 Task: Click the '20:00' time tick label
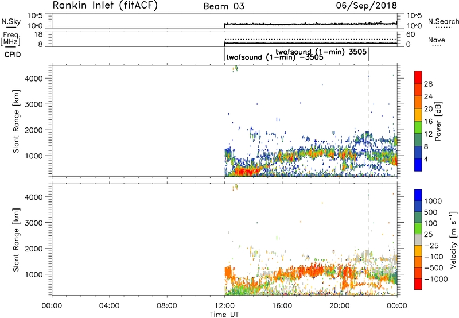tap(340, 306)
